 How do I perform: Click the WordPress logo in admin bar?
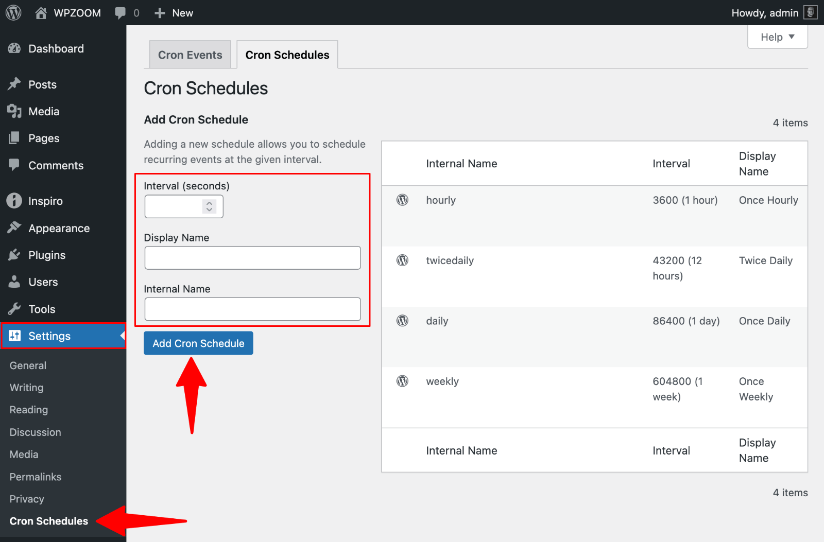pos(13,12)
